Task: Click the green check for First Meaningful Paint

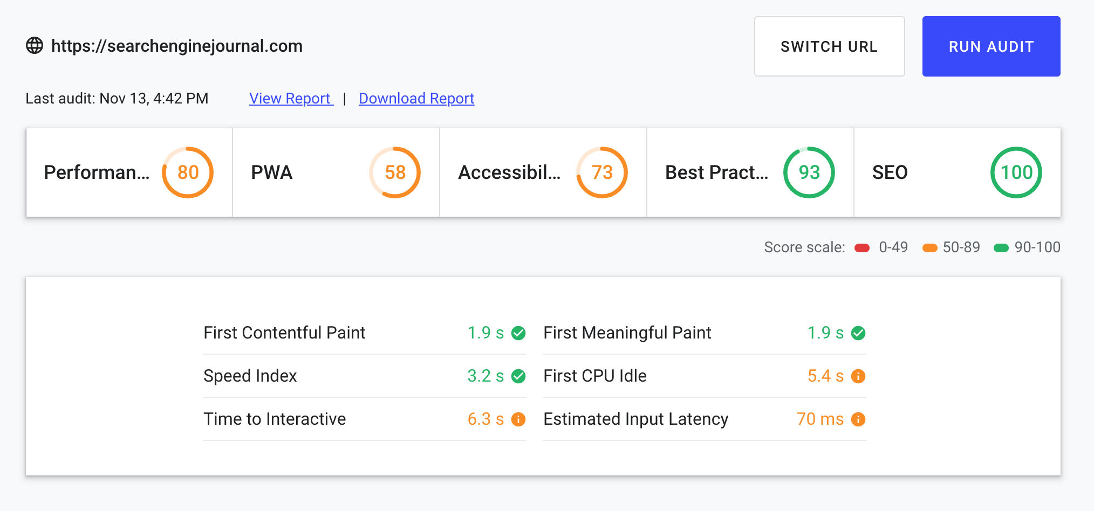Action: (858, 333)
